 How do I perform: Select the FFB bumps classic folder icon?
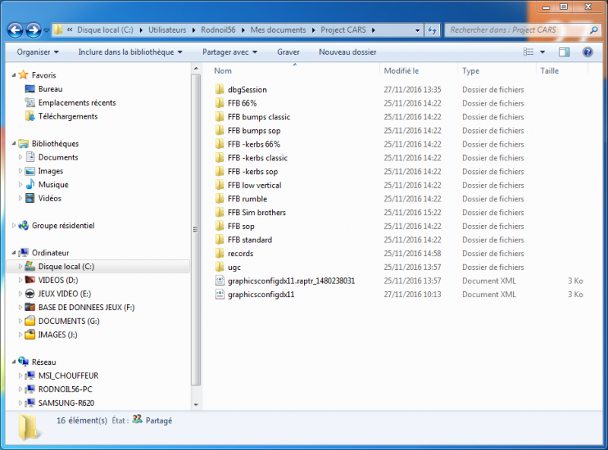220,117
